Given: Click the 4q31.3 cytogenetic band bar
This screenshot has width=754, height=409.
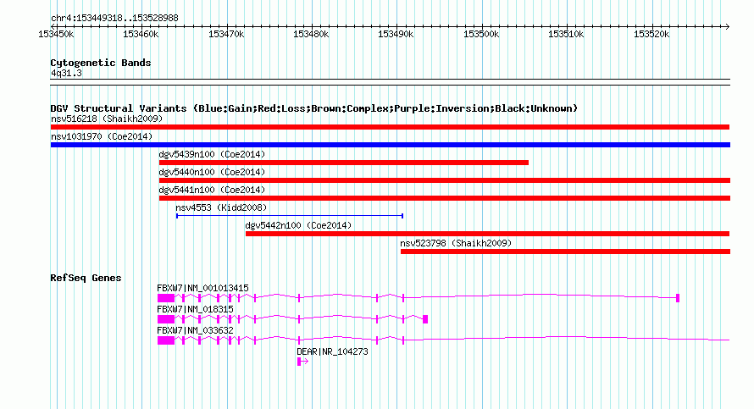Looking at the screenshot, I should point(390,82).
